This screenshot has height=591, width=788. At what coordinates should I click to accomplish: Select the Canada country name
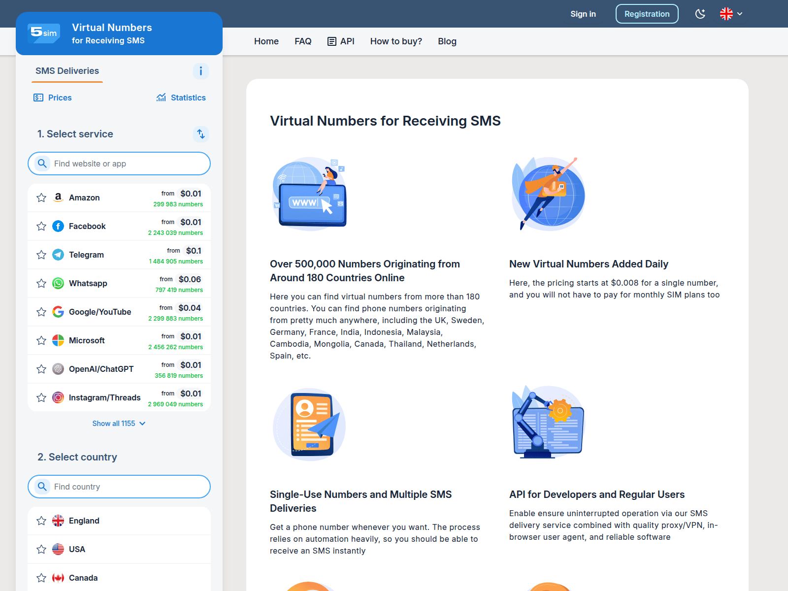pyautogui.click(x=83, y=578)
